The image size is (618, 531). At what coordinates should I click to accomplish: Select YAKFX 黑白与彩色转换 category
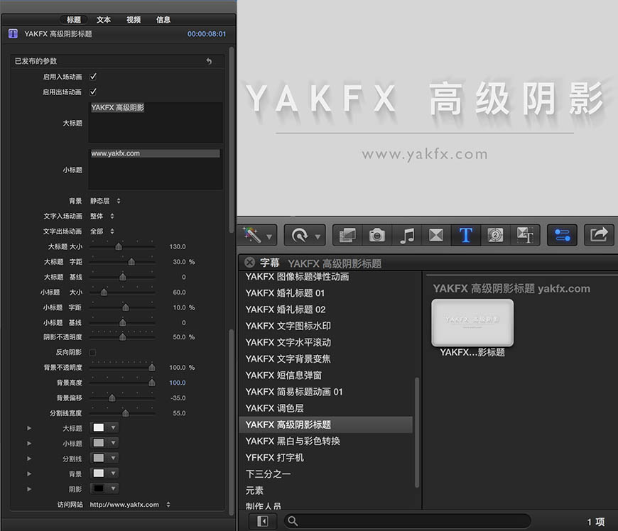(x=326, y=441)
